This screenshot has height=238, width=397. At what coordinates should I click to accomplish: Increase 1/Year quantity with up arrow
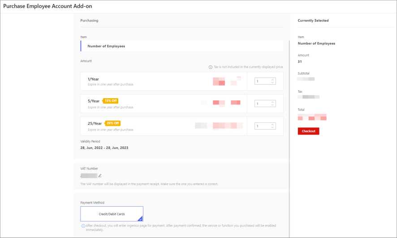click(x=272, y=79)
